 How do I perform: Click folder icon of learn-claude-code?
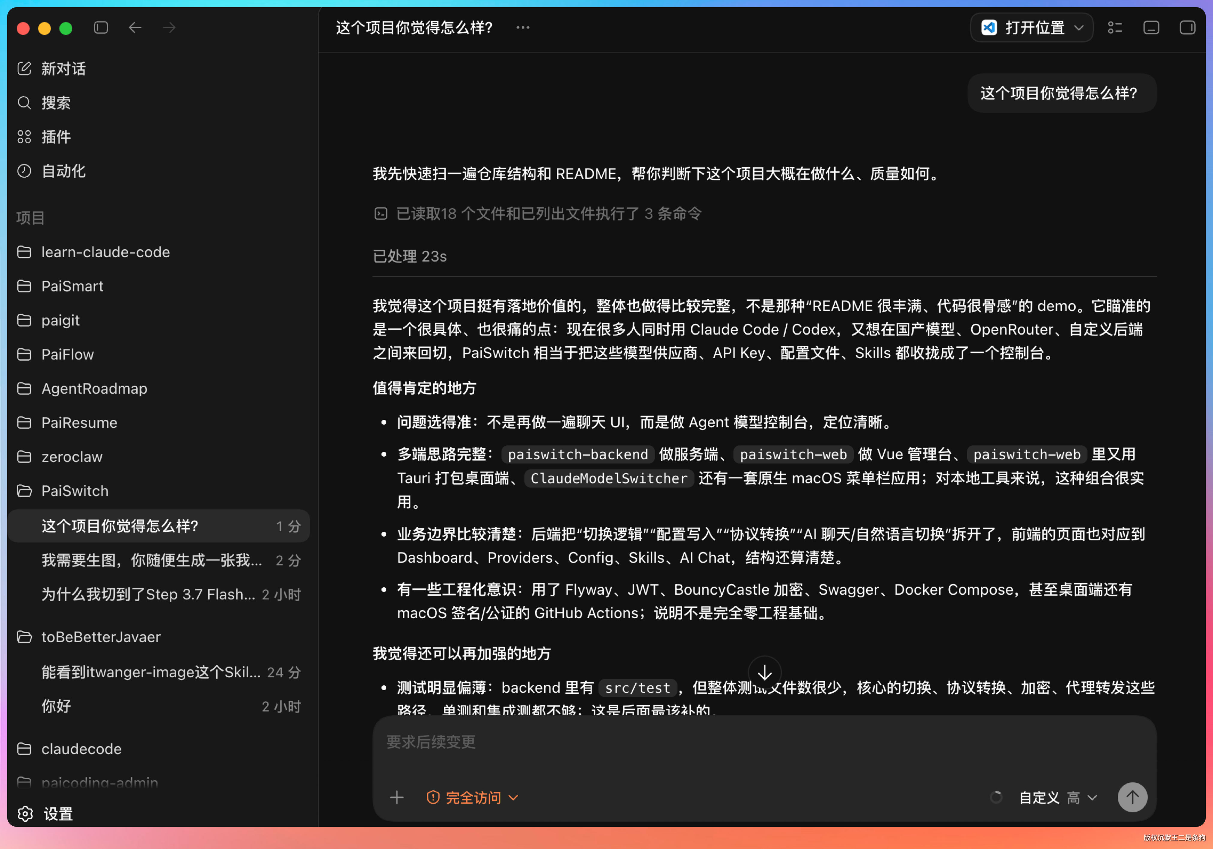[24, 252]
